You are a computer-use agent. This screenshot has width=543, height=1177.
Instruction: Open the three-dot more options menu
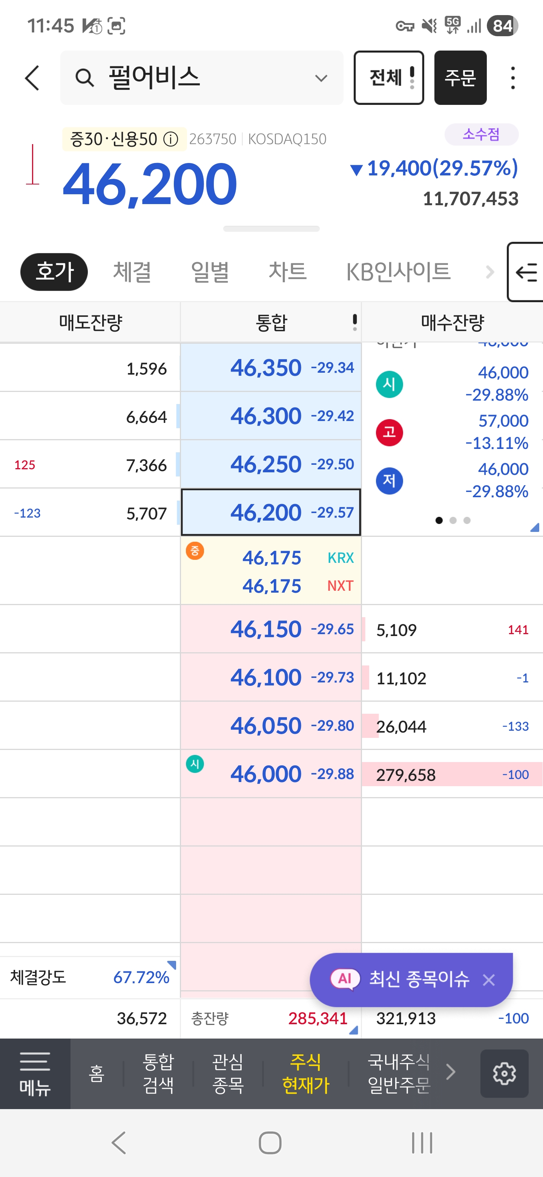(x=513, y=78)
